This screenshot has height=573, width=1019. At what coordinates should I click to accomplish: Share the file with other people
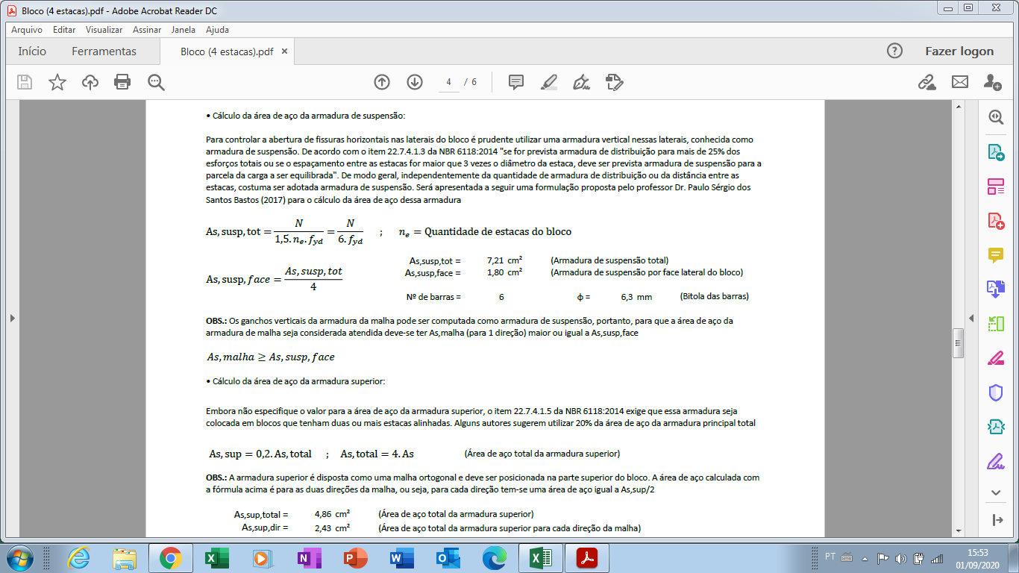pyautogui.click(x=993, y=82)
